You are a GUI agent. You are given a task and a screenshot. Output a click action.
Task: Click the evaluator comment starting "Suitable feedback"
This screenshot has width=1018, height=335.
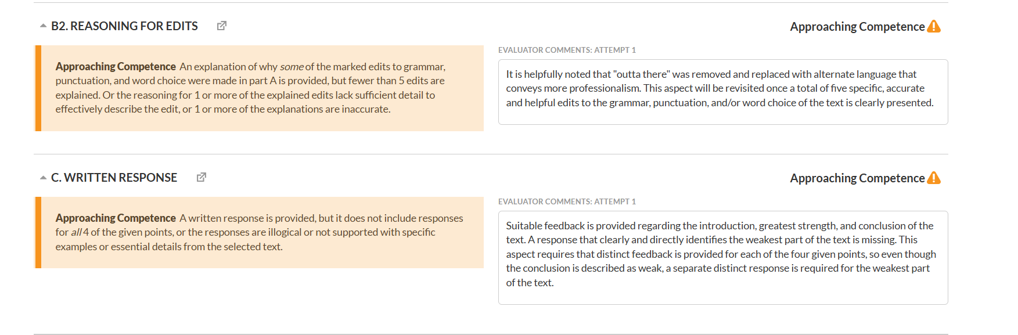[720, 254]
